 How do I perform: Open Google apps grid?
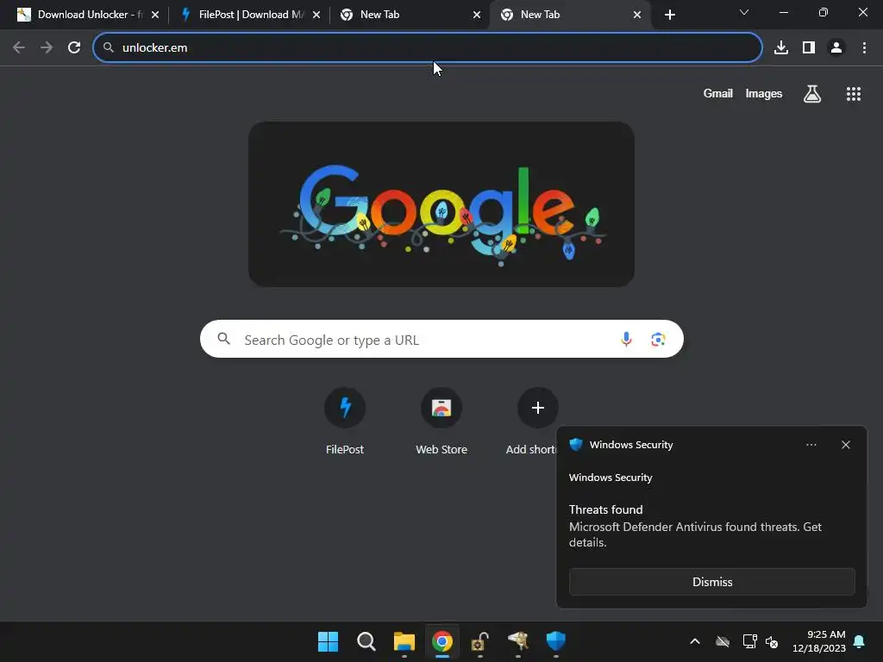click(x=854, y=94)
